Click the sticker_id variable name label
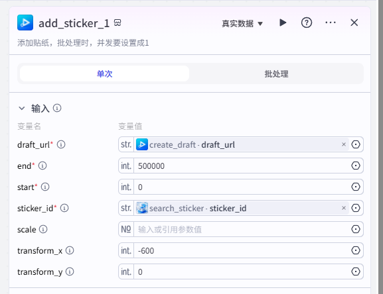 [x=35, y=209]
